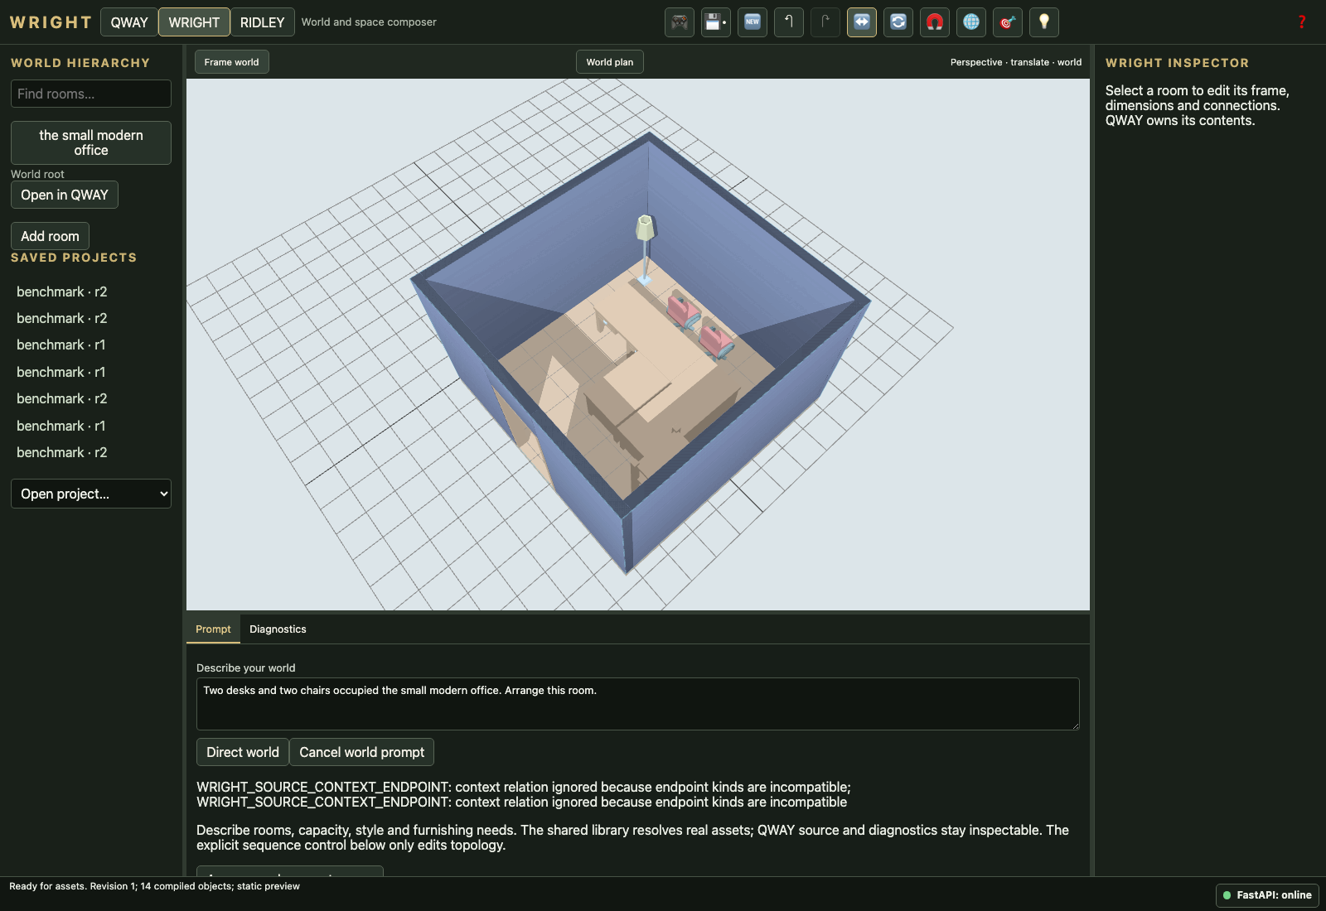Viewport: 1326px width, 911px height.
Task: Click the 'SAVED PROJECTS' heading
Action: [74, 258]
